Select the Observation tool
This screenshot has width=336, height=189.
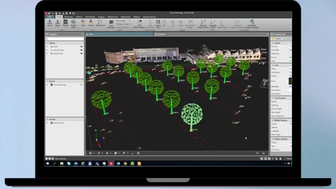100,23
